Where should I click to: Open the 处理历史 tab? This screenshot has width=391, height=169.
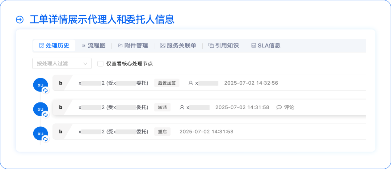pos(54,46)
